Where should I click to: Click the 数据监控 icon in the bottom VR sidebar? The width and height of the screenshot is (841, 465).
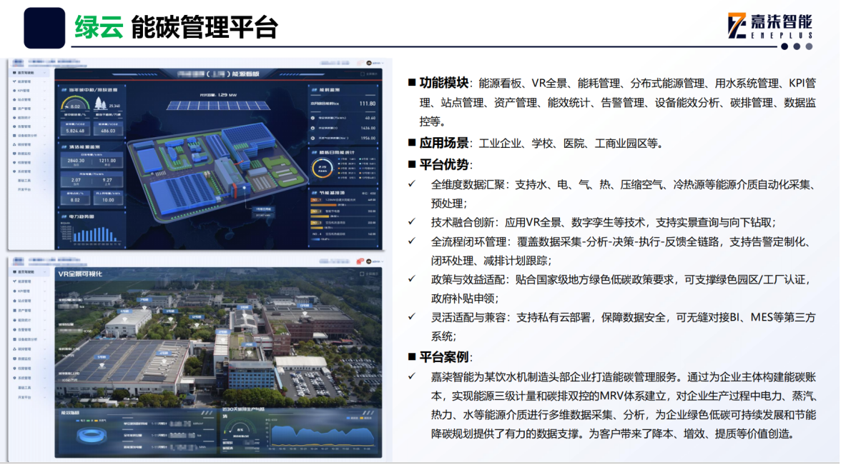tap(16, 359)
